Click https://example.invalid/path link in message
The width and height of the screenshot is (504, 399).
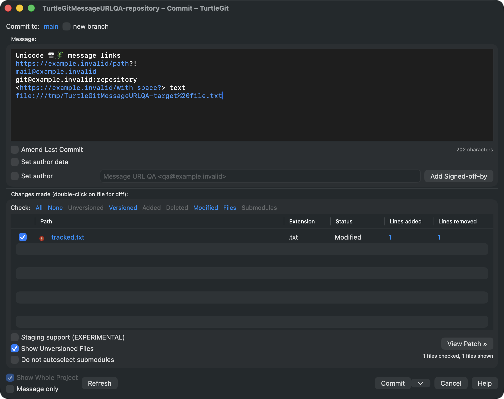[72, 63]
